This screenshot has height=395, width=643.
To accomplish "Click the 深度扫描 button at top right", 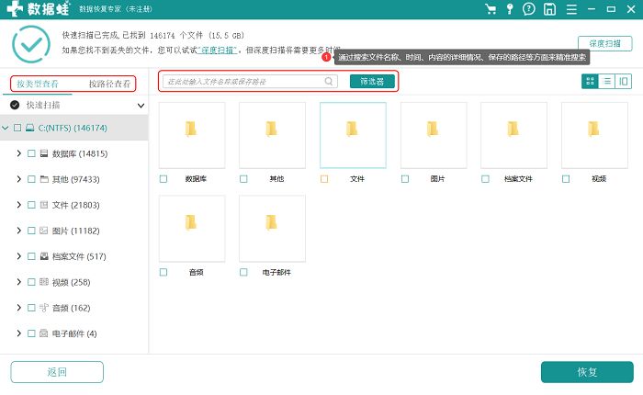I will 604,43.
